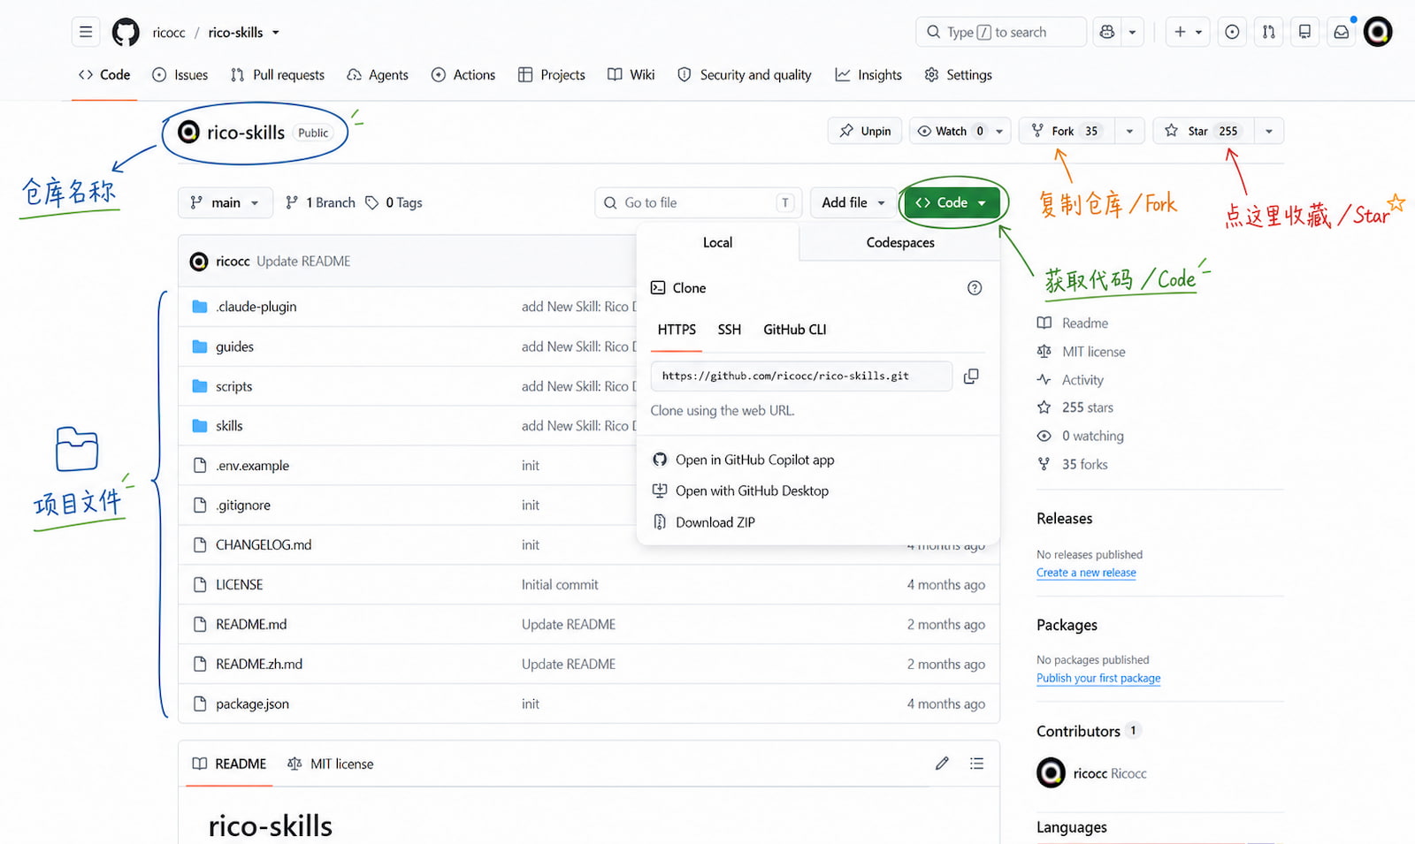Open the Insights tab
1415x844 pixels.
pos(868,75)
